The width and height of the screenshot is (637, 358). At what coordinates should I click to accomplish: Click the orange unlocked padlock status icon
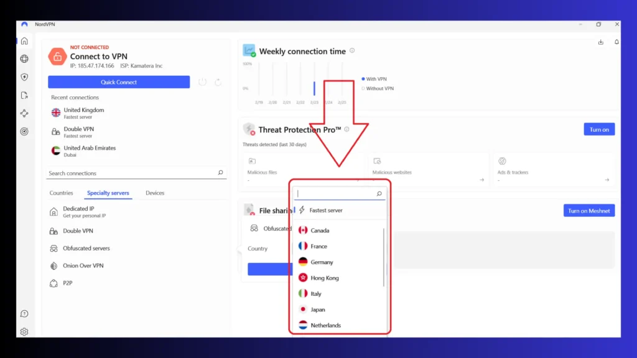tap(57, 57)
